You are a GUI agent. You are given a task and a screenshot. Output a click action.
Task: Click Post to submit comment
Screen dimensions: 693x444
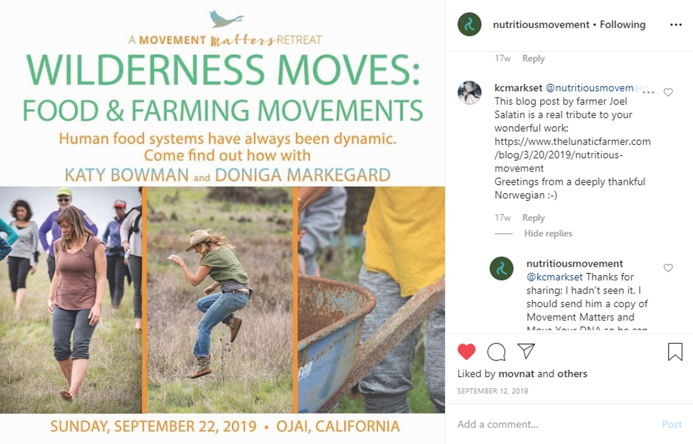pos(671,424)
